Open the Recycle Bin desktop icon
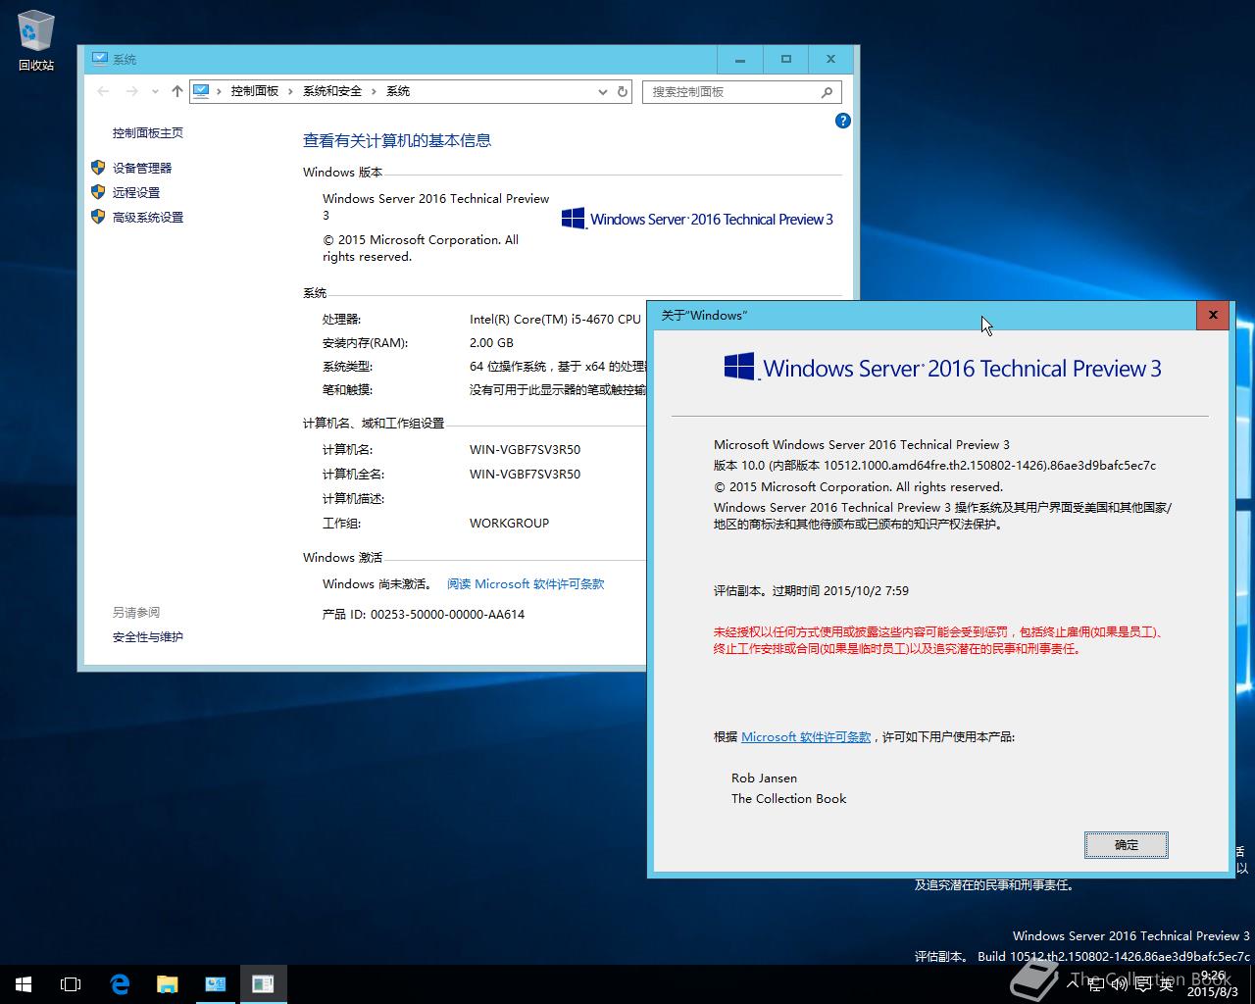1255x1004 pixels. [35, 41]
